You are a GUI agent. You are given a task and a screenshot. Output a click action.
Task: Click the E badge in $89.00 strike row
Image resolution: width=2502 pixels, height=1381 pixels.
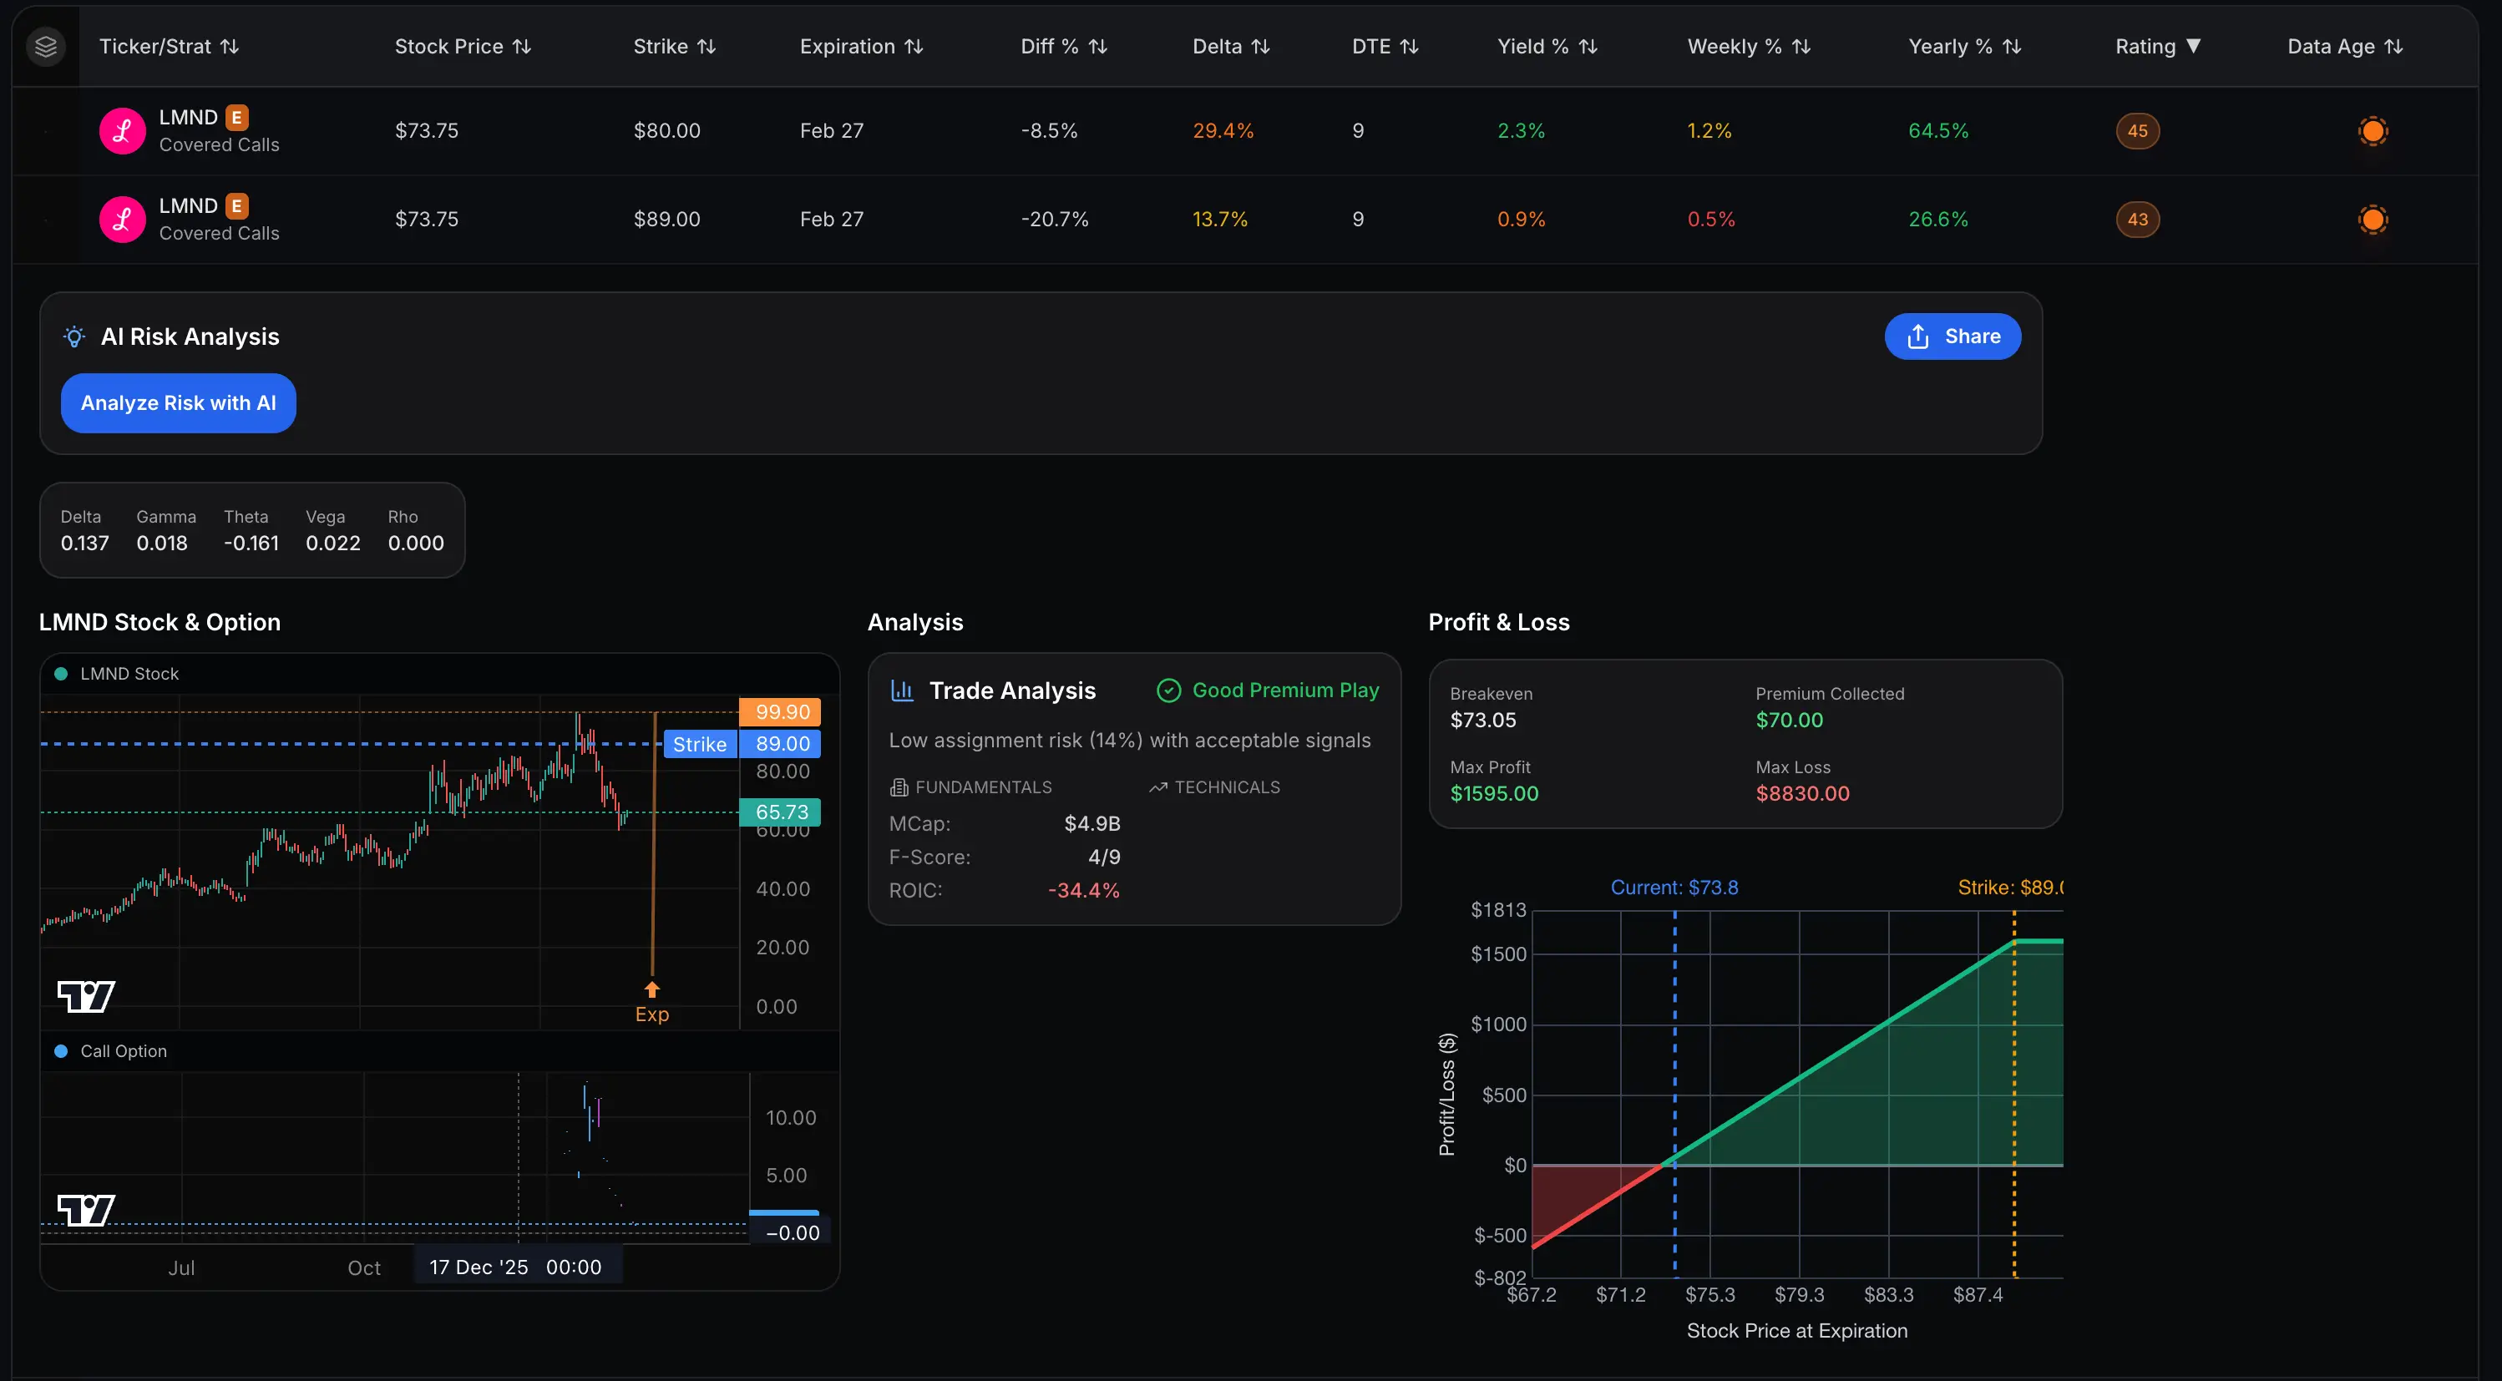pyautogui.click(x=237, y=206)
